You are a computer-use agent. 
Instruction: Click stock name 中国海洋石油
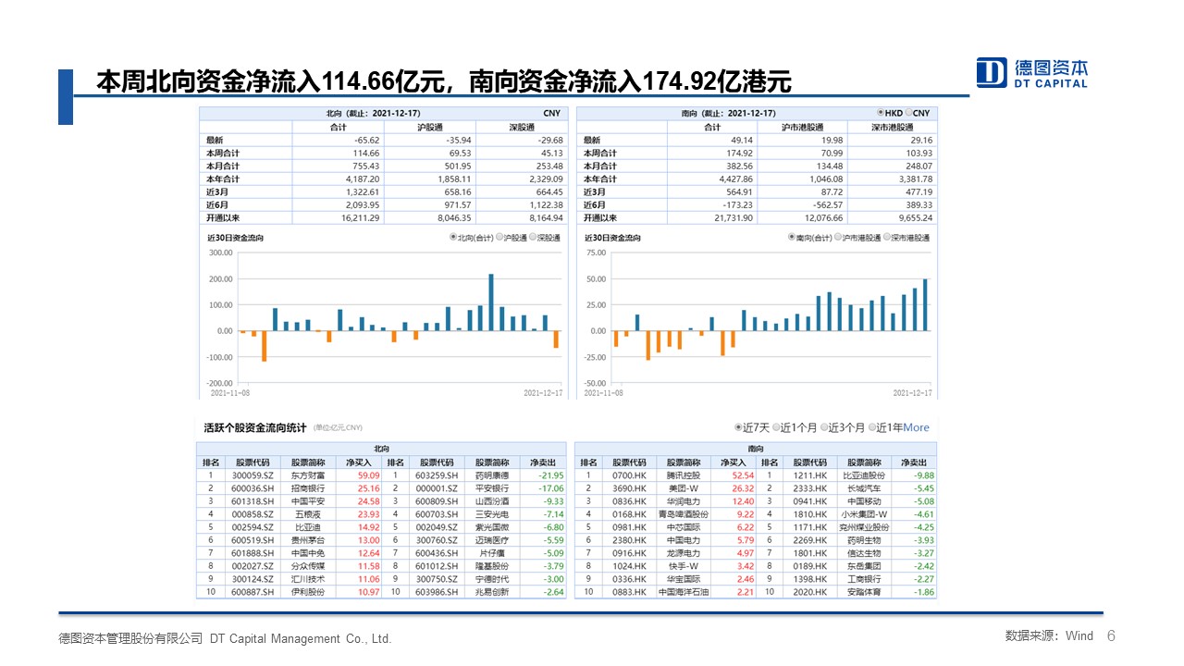tap(684, 592)
